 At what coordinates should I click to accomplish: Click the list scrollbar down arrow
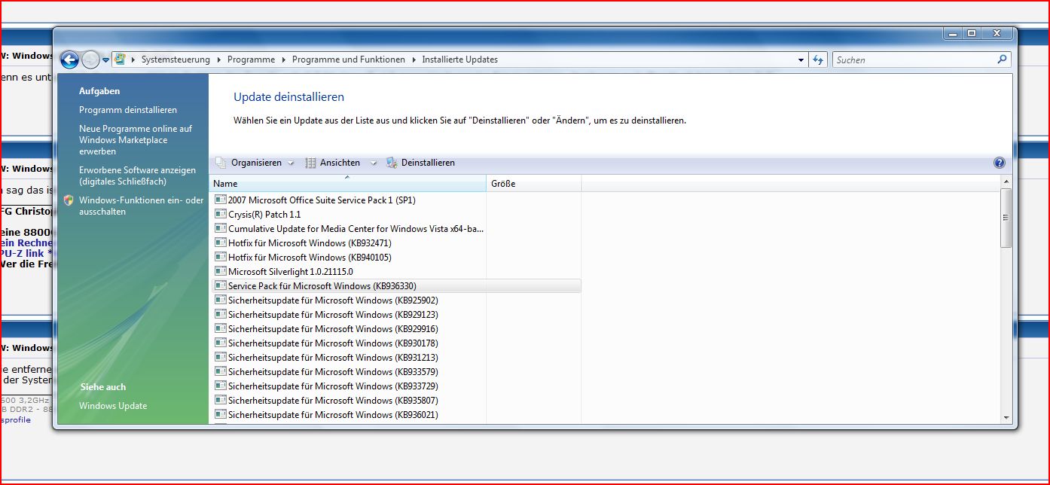pos(1006,418)
